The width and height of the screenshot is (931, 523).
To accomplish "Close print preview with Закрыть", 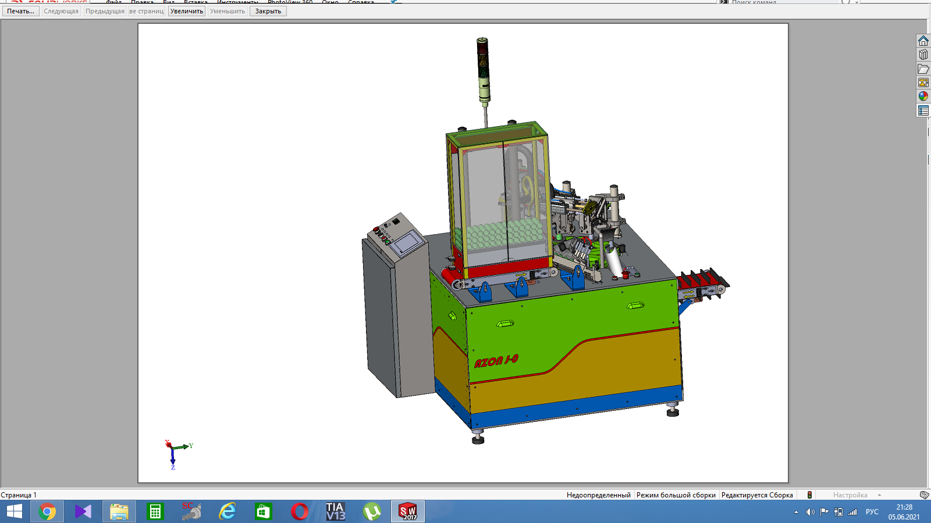I will [268, 11].
